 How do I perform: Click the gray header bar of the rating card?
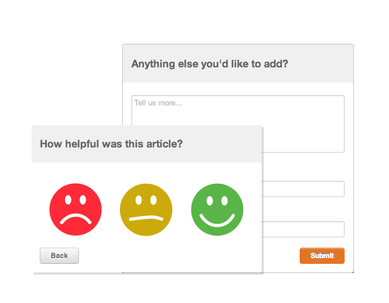pyautogui.click(x=146, y=144)
